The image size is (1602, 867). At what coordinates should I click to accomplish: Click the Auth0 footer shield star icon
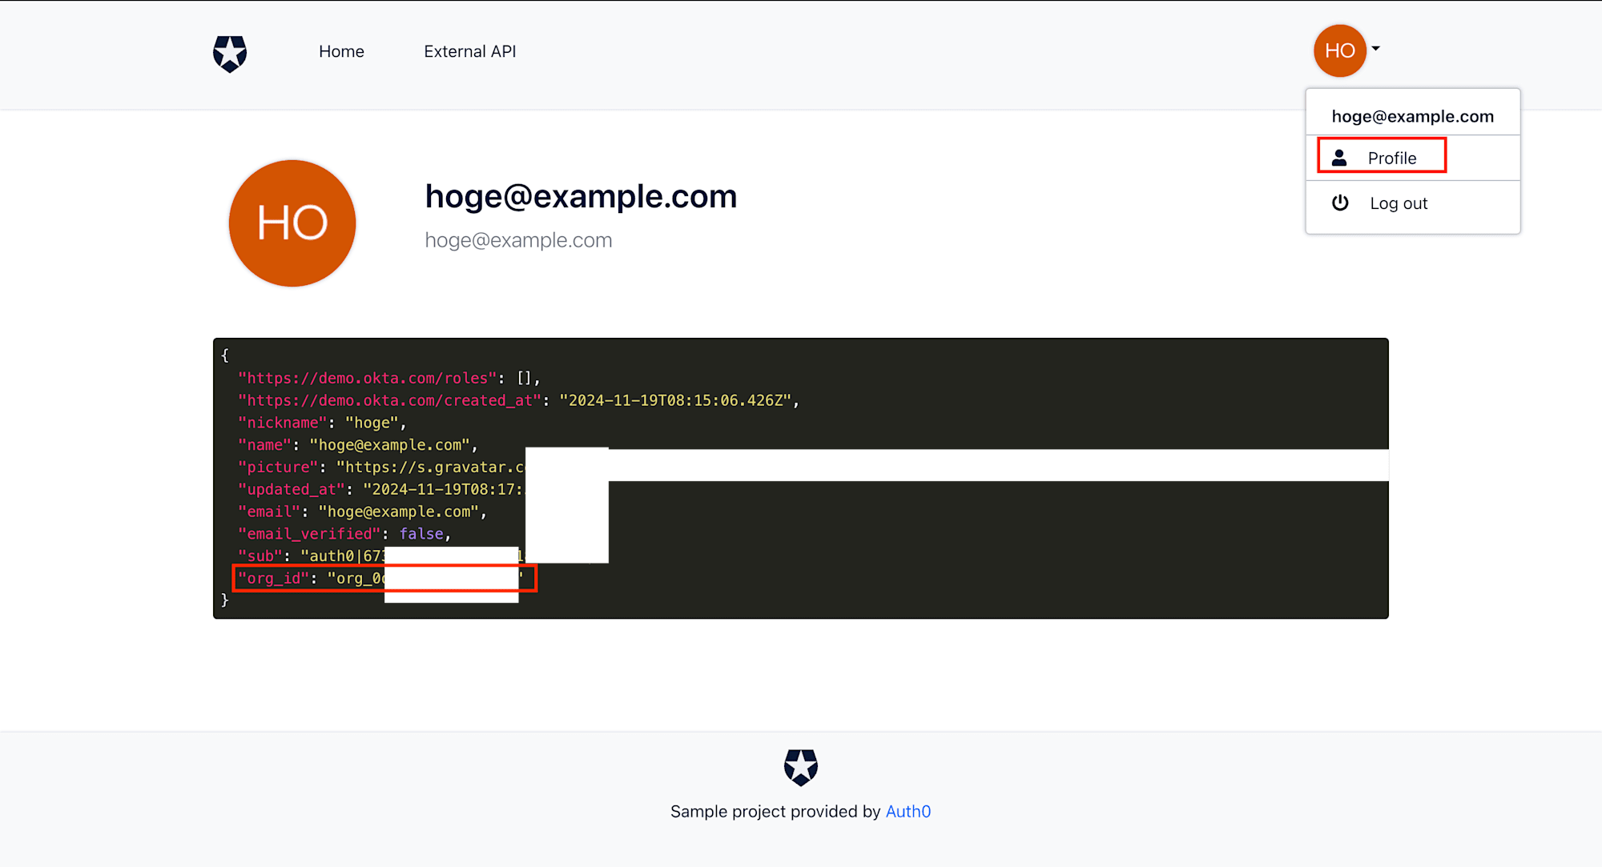(800, 769)
